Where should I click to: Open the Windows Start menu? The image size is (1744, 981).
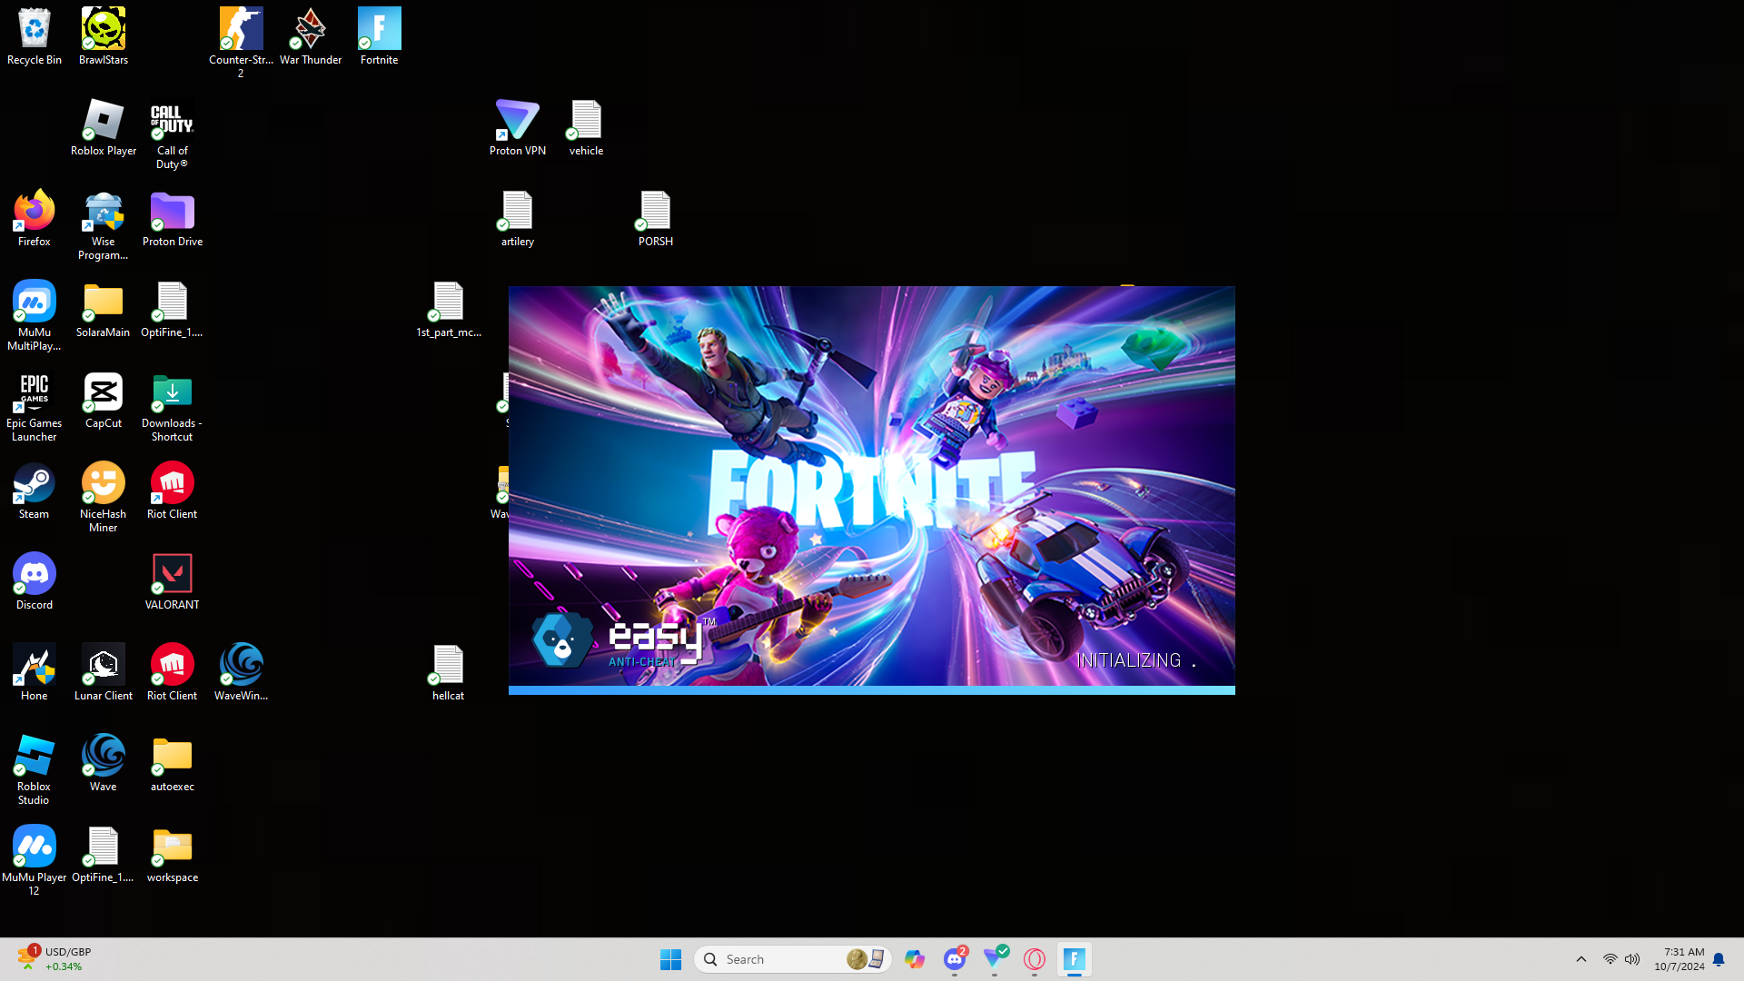[x=670, y=959]
